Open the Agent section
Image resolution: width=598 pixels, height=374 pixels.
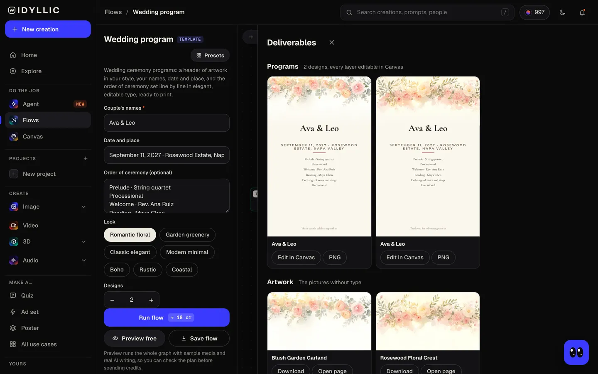48,104
